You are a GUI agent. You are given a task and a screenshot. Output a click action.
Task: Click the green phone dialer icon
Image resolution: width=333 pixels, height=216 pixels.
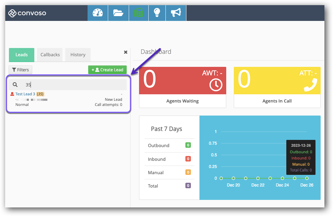coord(138,13)
